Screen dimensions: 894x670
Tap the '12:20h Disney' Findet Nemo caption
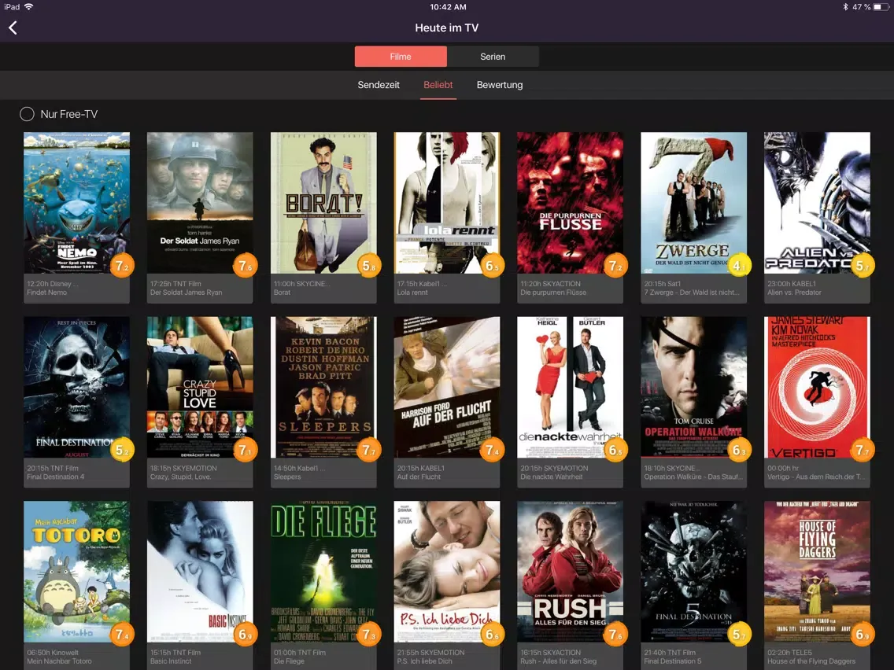76,289
